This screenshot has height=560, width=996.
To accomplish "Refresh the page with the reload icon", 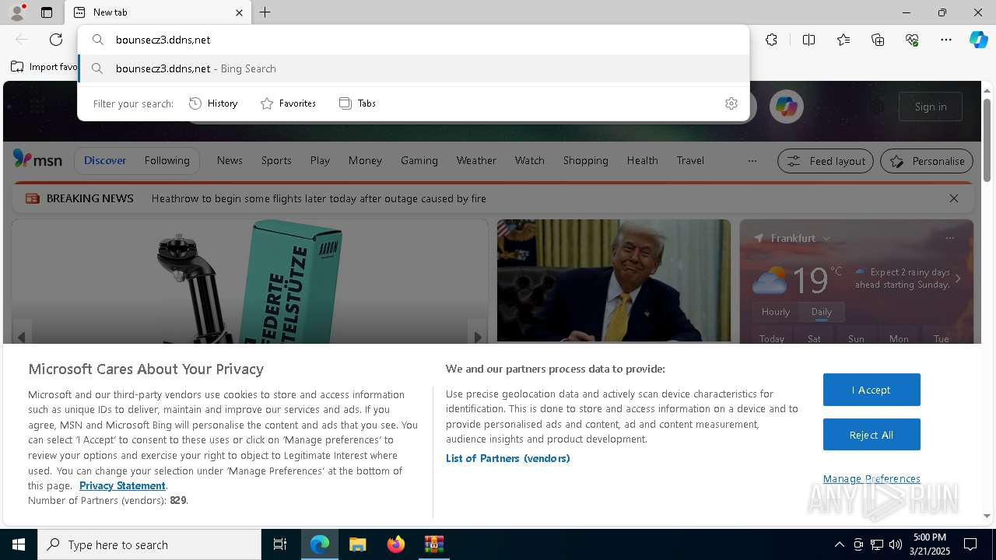I will [x=56, y=40].
